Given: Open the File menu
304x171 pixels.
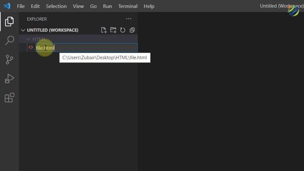Looking at the screenshot, I should (21, 6).
